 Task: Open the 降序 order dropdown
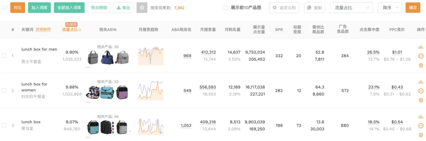(x=390, y=7)
